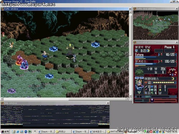Click the yellow HP segment bar
This screenshot has height=134, width=179.
tap(164, 83)
